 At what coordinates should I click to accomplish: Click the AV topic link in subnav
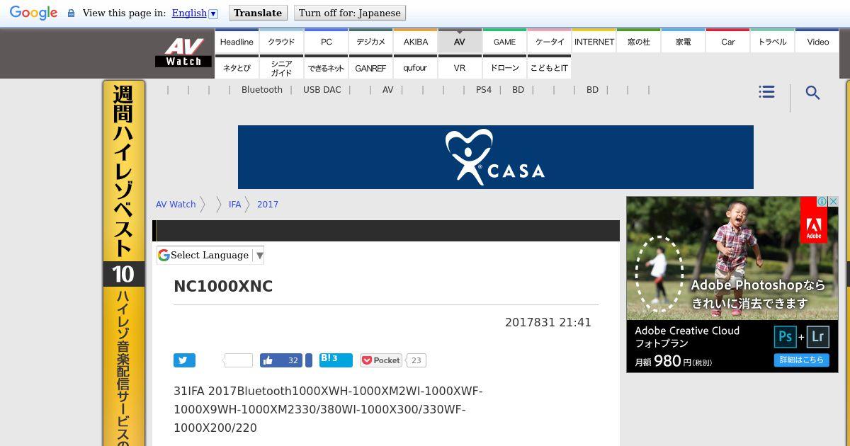coord(387,90)
